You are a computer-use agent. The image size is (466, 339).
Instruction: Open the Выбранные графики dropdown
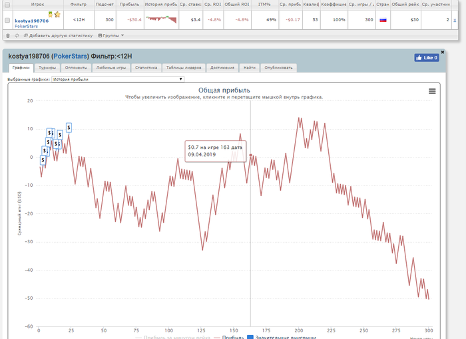tap(118, 79)
